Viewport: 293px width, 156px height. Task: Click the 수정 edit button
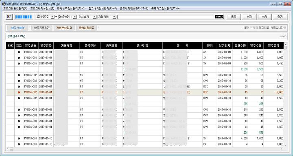pyautogui.click(x=249, y=17)
